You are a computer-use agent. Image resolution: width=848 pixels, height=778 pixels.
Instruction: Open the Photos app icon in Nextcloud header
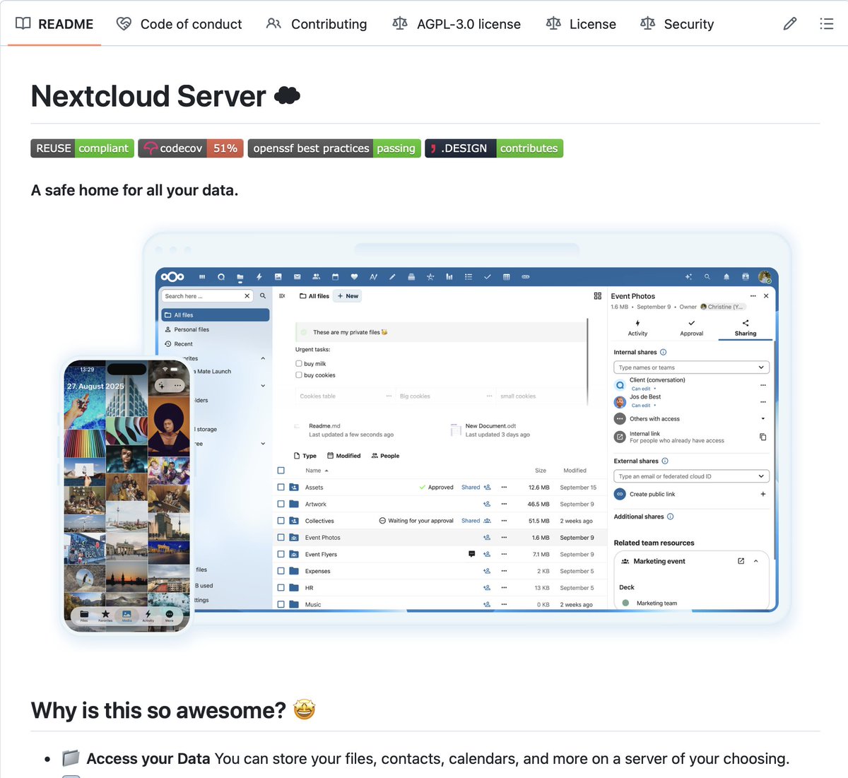click(278, 277)
